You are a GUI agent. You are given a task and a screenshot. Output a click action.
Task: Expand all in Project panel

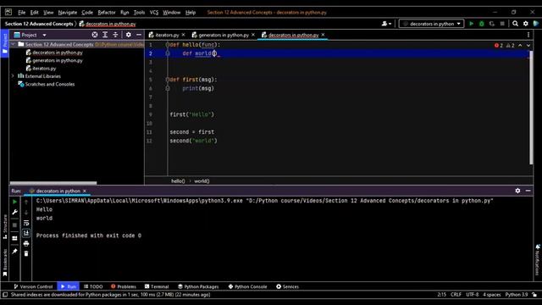(105, 35)
